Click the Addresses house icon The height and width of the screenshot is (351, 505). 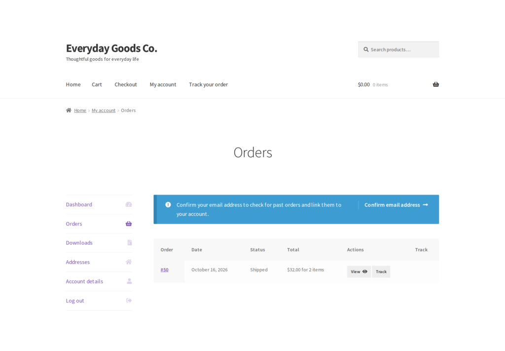(129, 262)
